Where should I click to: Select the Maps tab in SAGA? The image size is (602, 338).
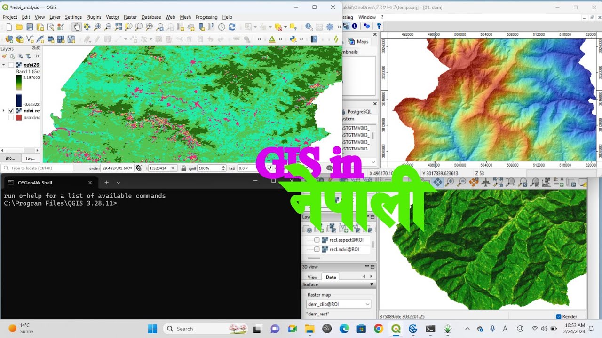[359, 42]
